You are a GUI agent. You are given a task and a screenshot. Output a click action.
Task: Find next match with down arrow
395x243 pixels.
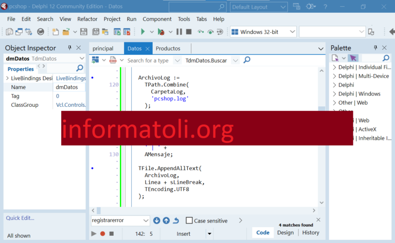156,220
